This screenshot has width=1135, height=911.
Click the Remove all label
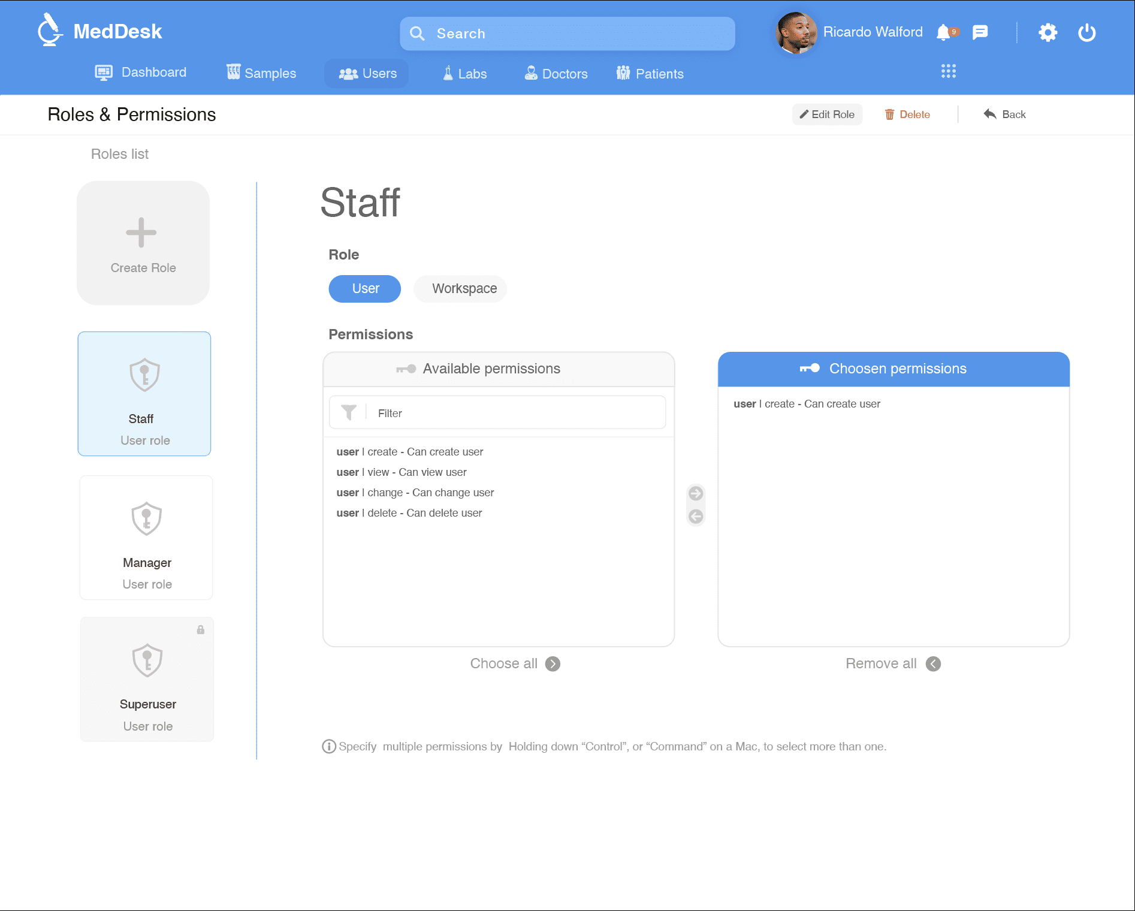click(881, 663)
